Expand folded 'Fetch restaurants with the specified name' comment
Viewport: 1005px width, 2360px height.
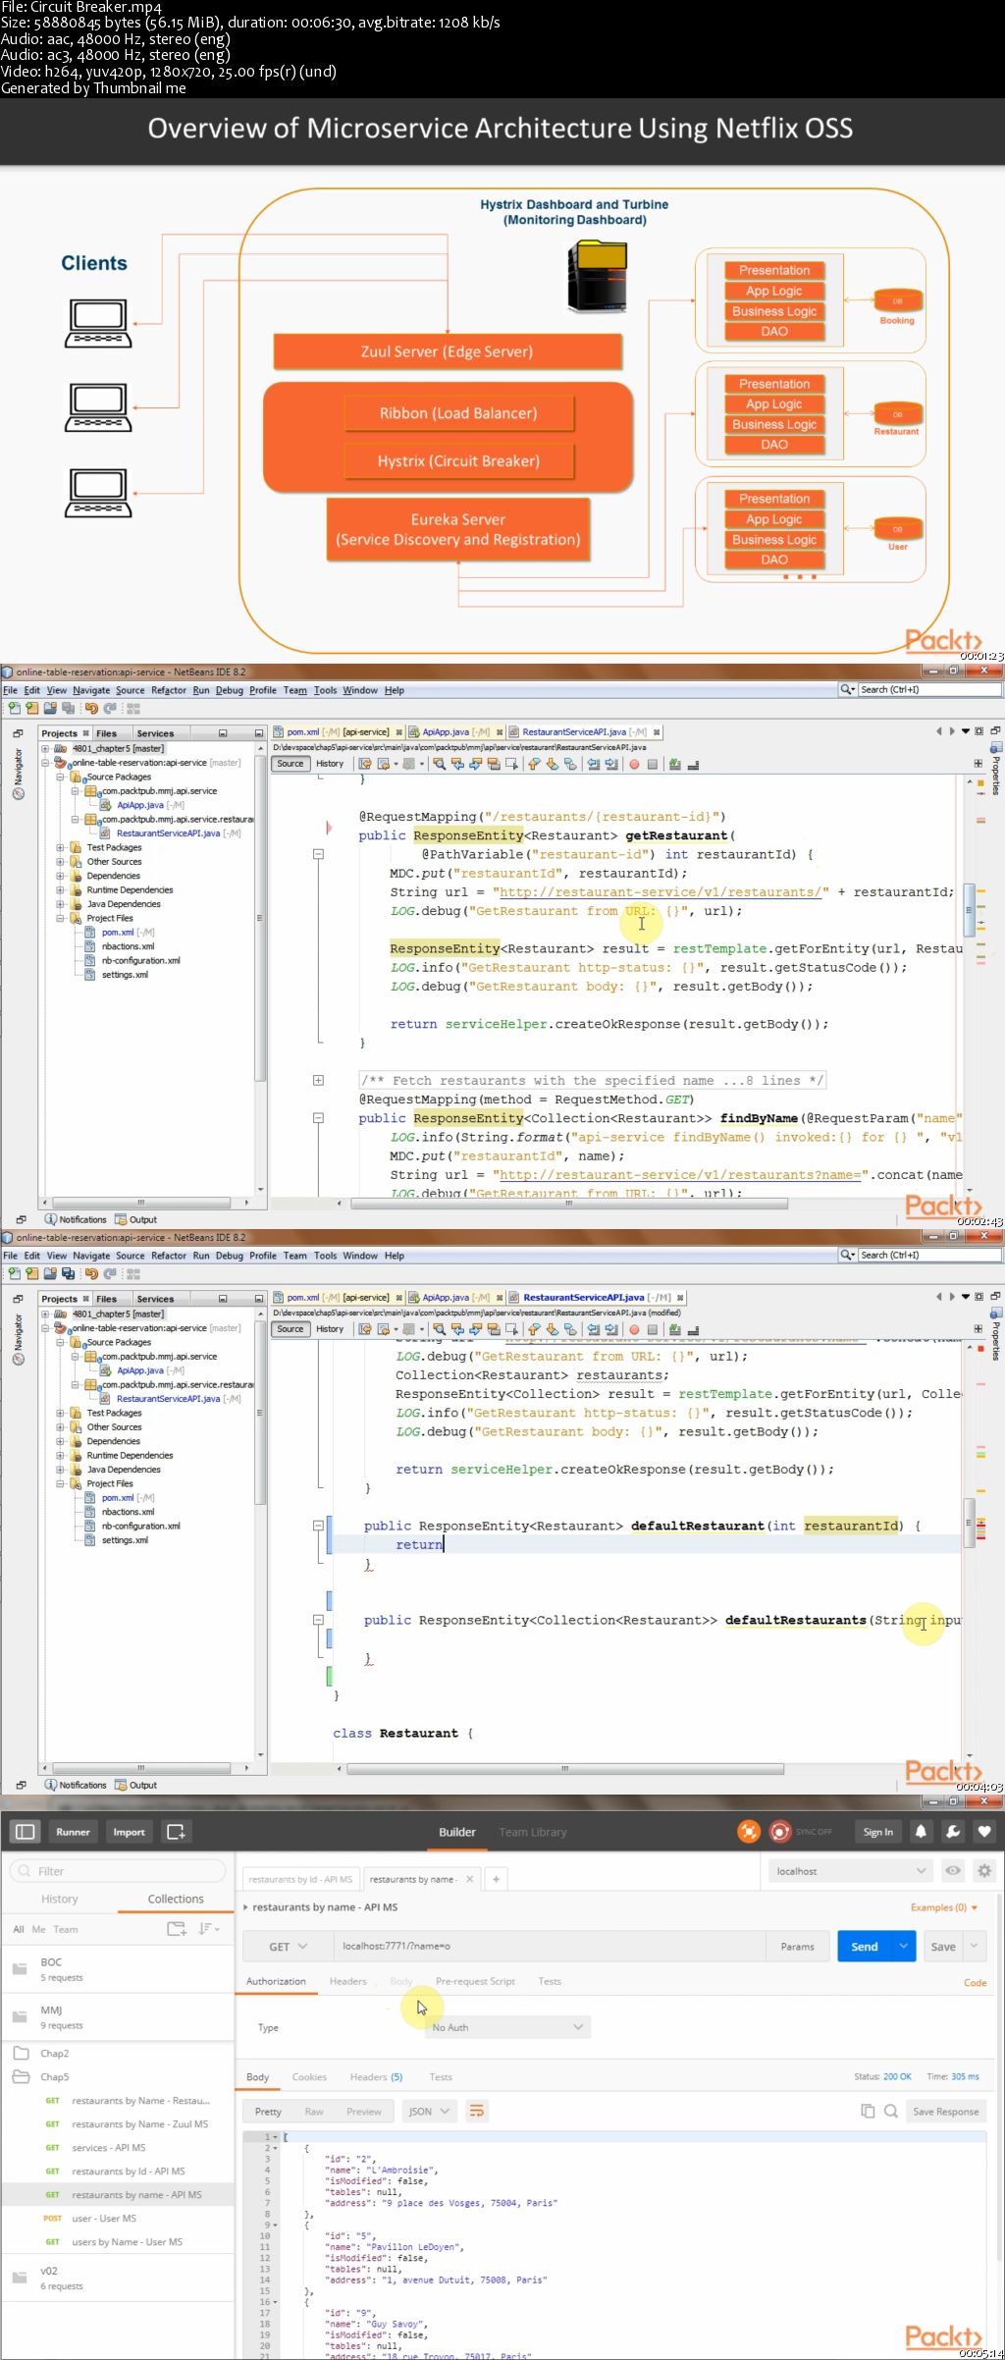(x=318, y=1080)
